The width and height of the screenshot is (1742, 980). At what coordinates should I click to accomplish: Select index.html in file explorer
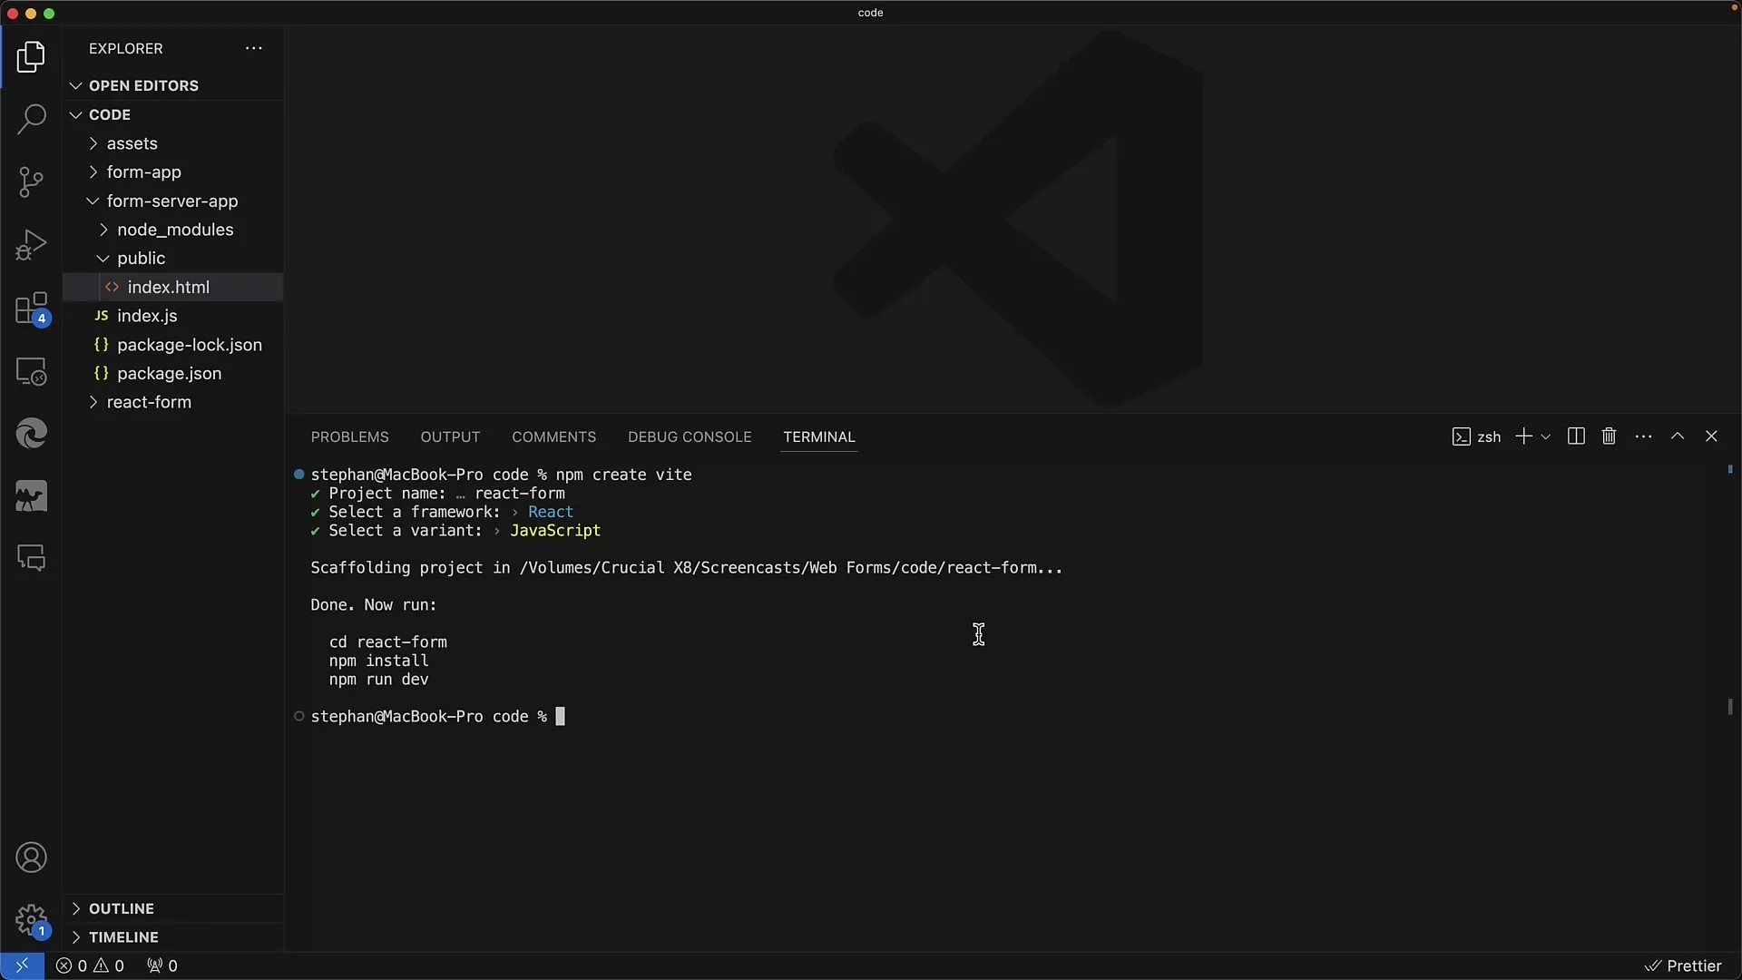pos(169,286)
